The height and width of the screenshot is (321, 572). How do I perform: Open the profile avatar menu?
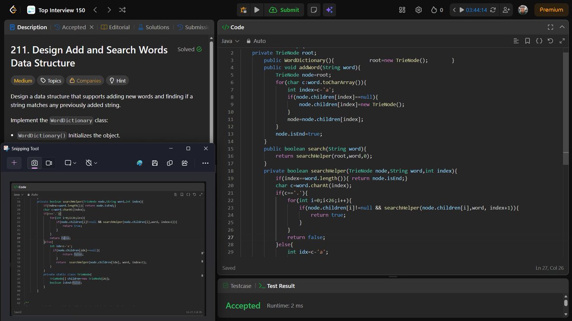click(x=523, y=10)
